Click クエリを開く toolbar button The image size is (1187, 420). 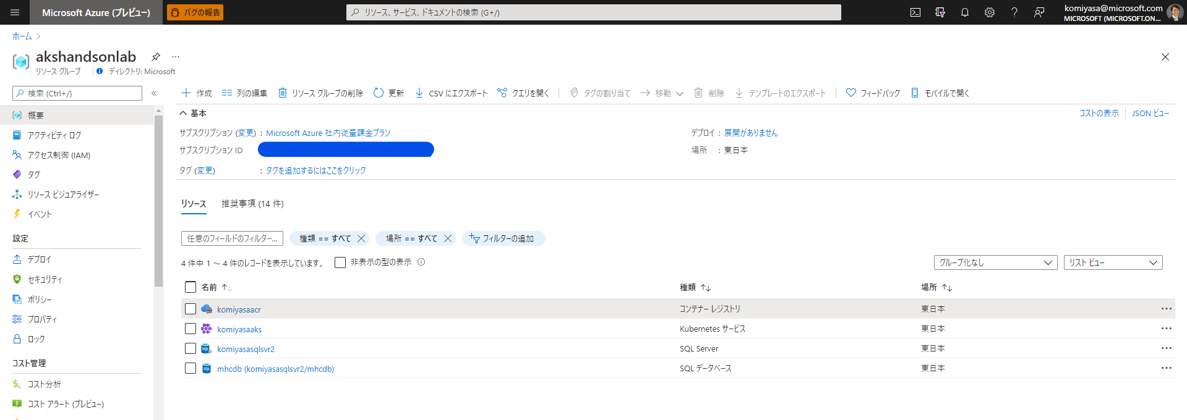(x=523, y=93)
